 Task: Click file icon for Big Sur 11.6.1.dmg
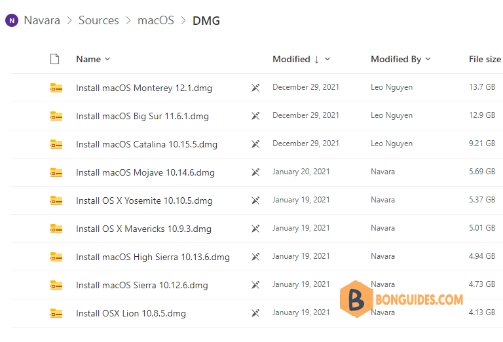point(56,116)
